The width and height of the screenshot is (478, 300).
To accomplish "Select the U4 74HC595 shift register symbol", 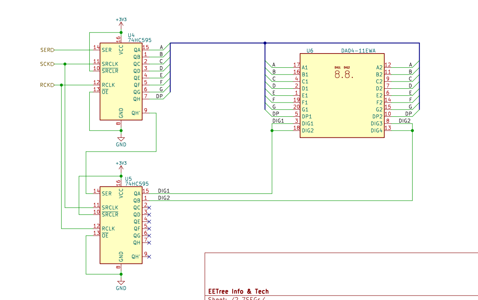I will (121, 81).
